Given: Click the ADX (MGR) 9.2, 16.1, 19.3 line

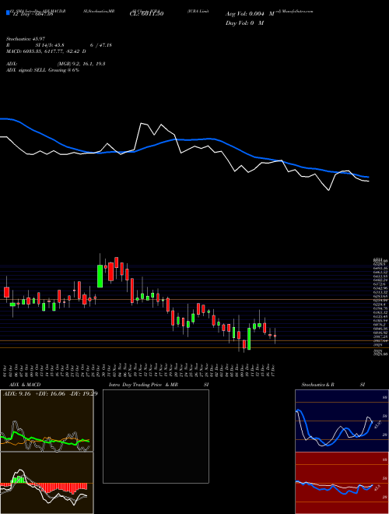Looking at the screenshot, I should [56, 64].
